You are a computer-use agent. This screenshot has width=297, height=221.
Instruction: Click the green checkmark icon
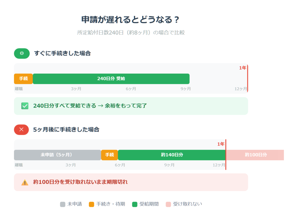click(25, 106)
